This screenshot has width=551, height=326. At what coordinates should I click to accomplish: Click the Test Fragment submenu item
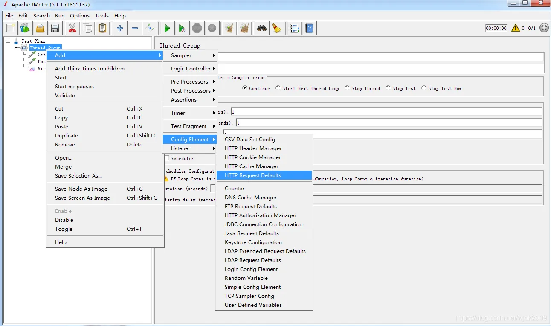click(191, 126)
